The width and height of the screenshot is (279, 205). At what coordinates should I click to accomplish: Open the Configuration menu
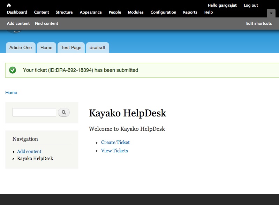pos(163,12)
